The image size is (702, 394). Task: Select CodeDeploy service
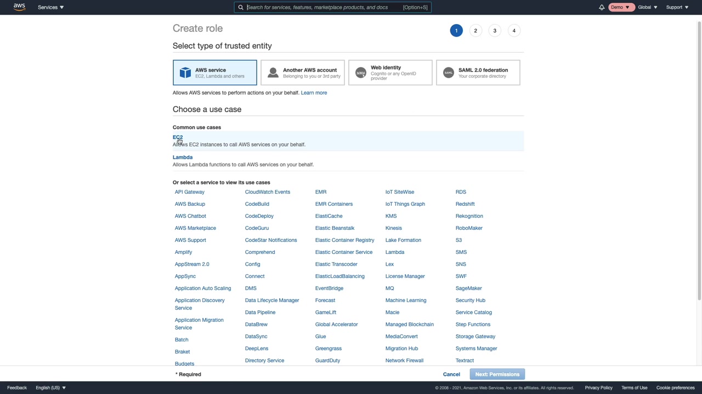[x=259, y=216]
